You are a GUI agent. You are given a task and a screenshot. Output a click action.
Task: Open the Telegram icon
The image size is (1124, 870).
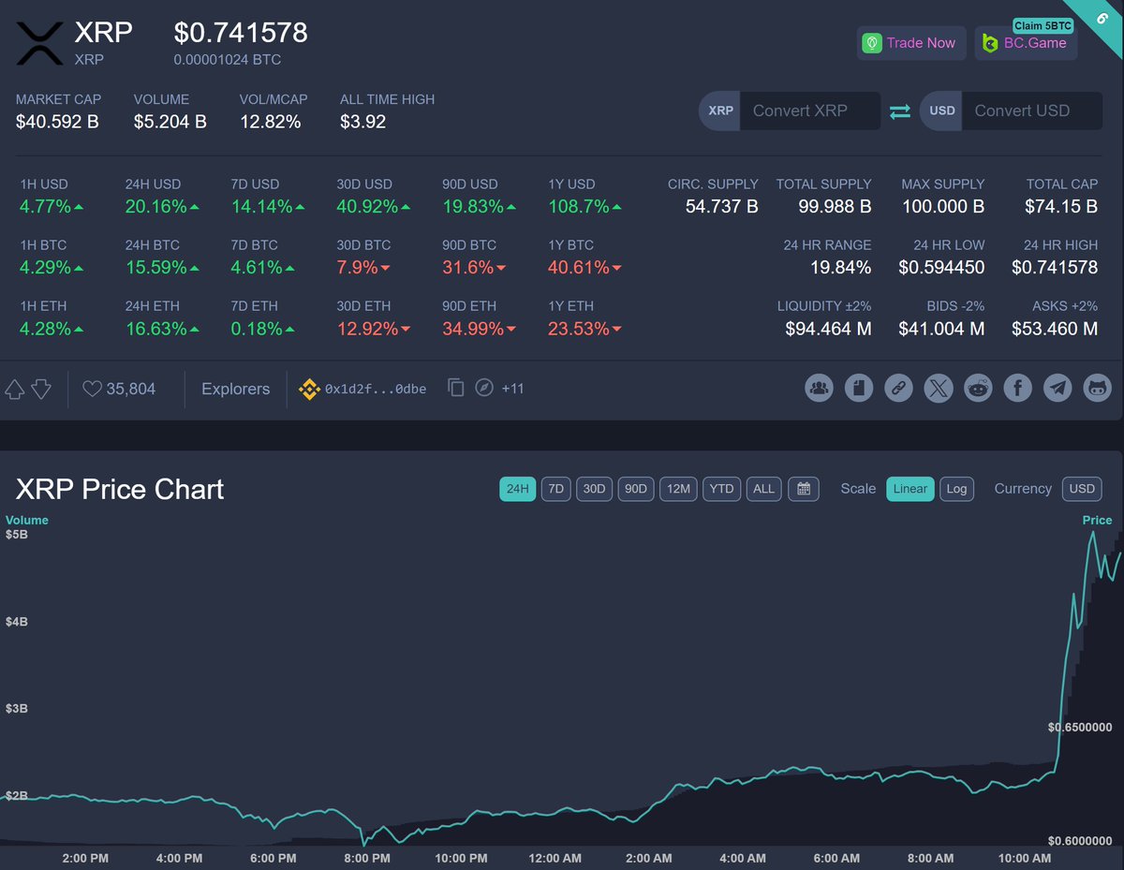[x=1058, y=389]
